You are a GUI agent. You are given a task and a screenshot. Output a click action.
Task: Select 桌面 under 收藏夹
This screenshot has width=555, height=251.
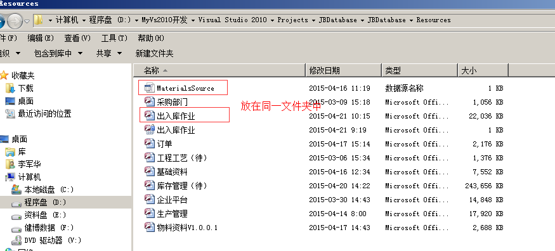click(x=26, y=101)
